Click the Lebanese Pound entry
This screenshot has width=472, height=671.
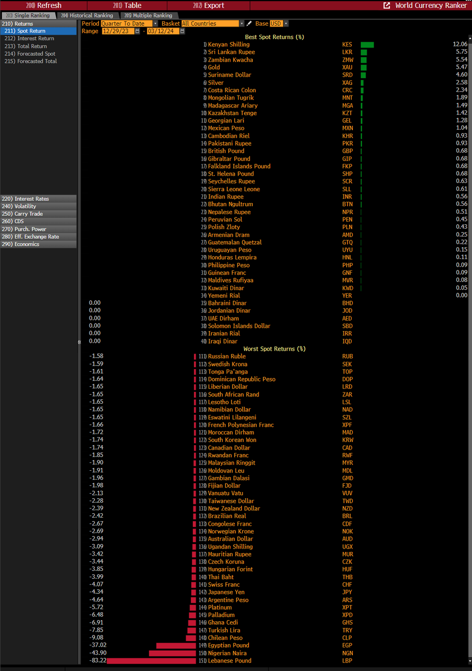tap(230, 661)
